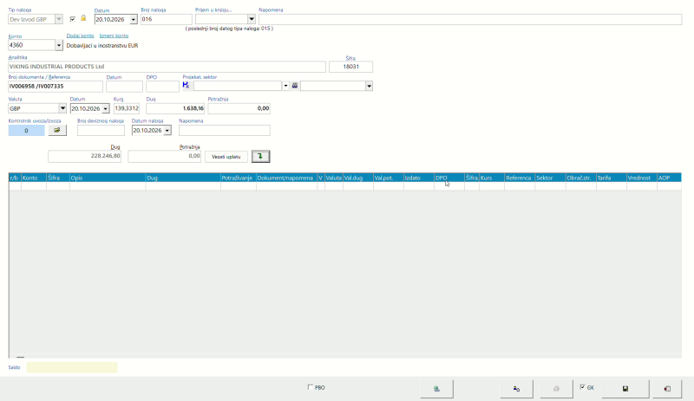Click the Dodaj konto link
This screenshot has height=401, width=694.
point(80,36)
